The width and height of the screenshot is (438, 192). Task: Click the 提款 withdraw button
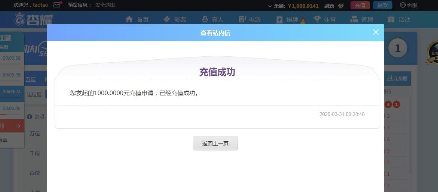point(382,5)
